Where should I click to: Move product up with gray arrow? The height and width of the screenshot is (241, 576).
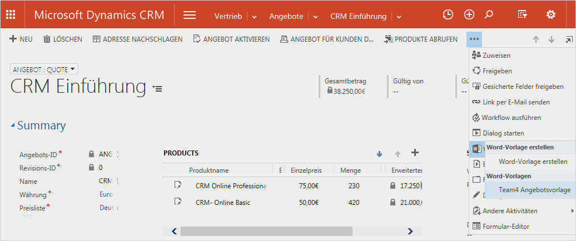coord(398,154)
